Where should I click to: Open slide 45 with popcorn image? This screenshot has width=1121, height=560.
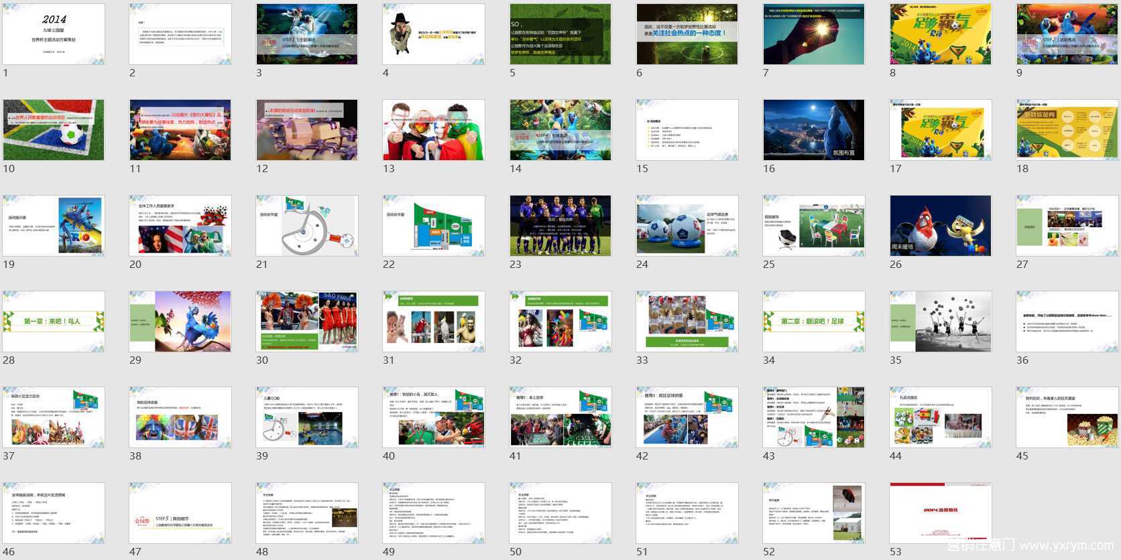click(x=1067, y=417)
